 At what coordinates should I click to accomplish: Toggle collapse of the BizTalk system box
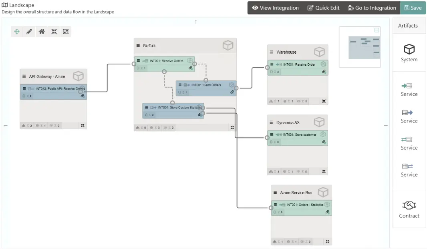coord(232,128)
